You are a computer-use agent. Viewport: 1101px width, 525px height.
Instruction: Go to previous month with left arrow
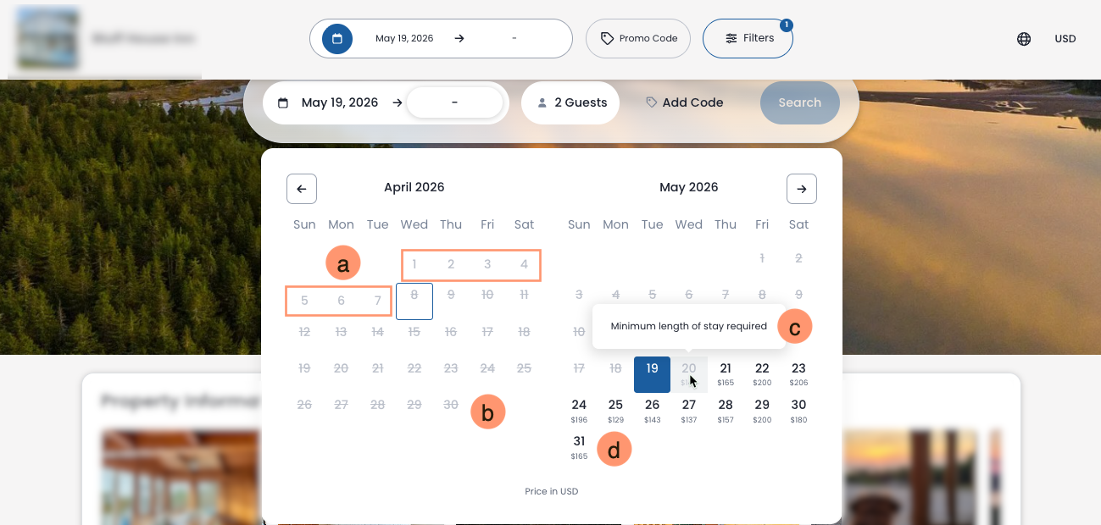(302, 189)
